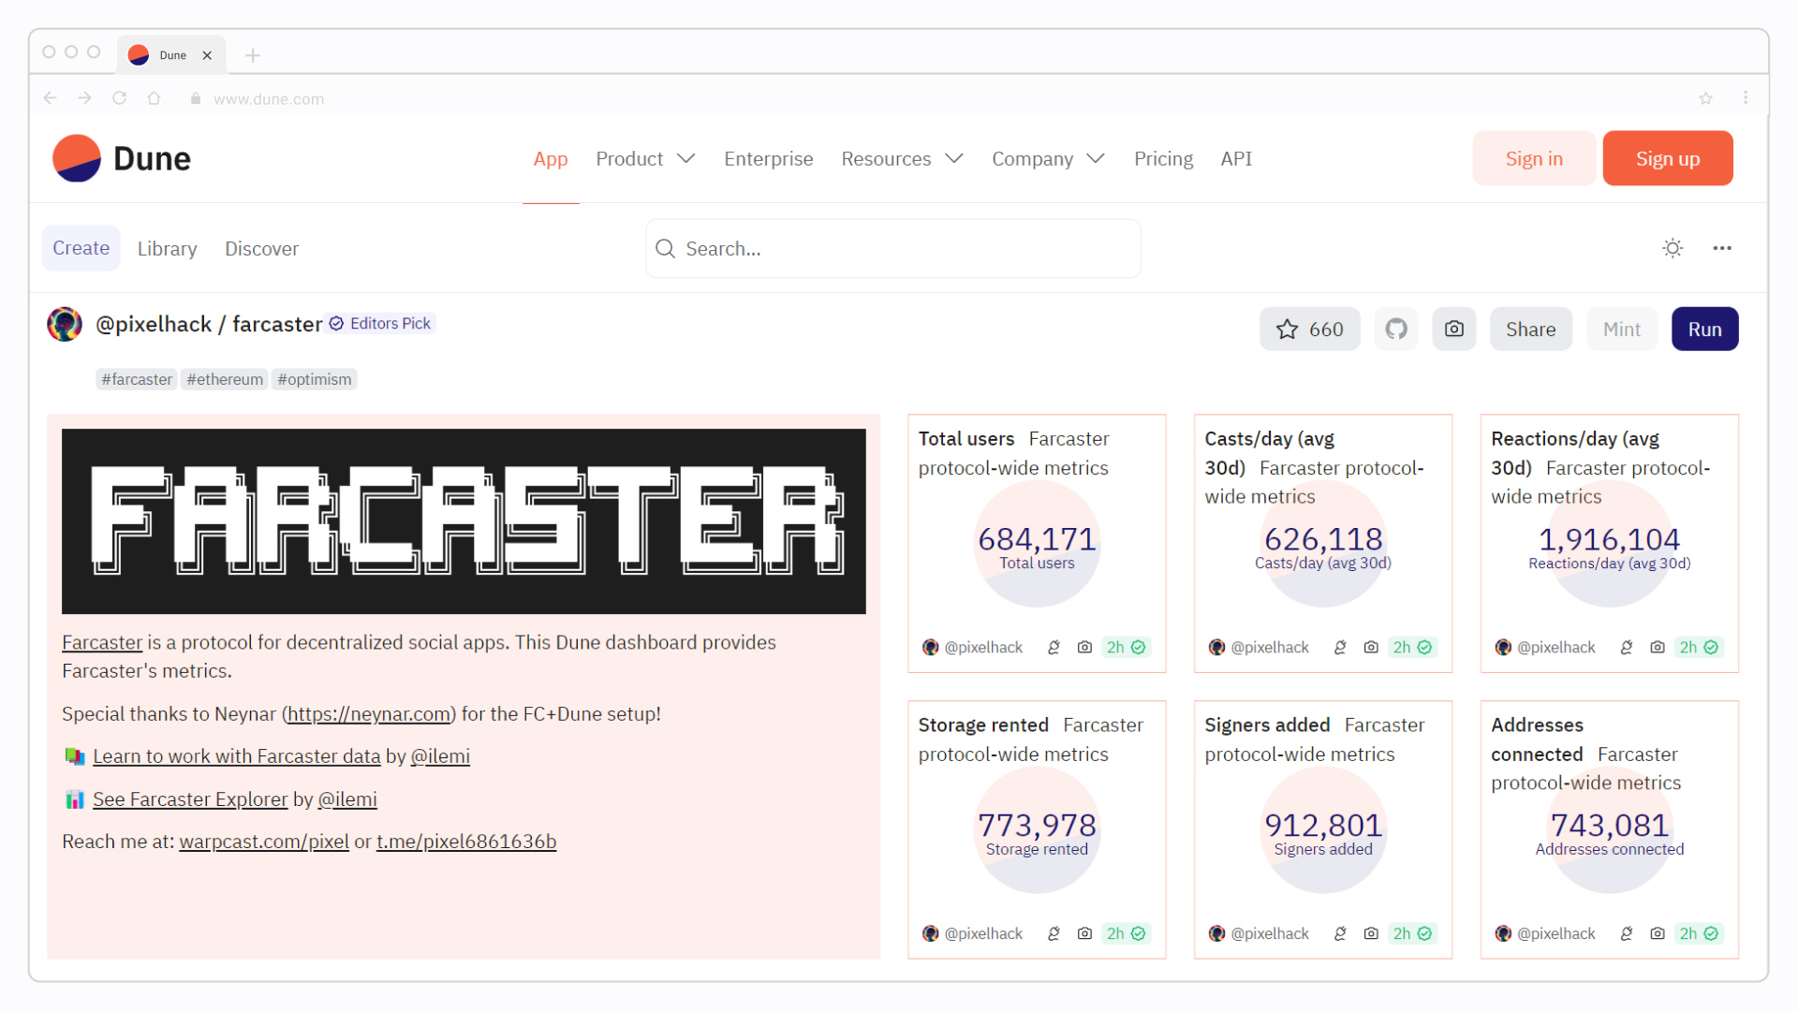
Task: Click 2h refresh badge on Casts/day card
Action: point(1412,647)
